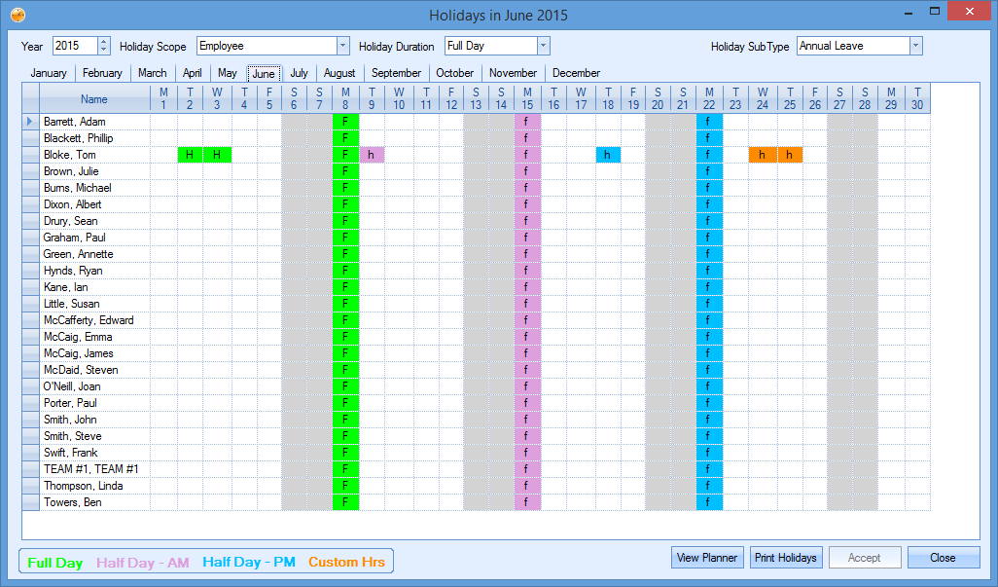The height and width of the screenshot is (587, 998).
Task: Click Tom Bloke's pink half-day on 9th
Action: (x=372, y=155)
